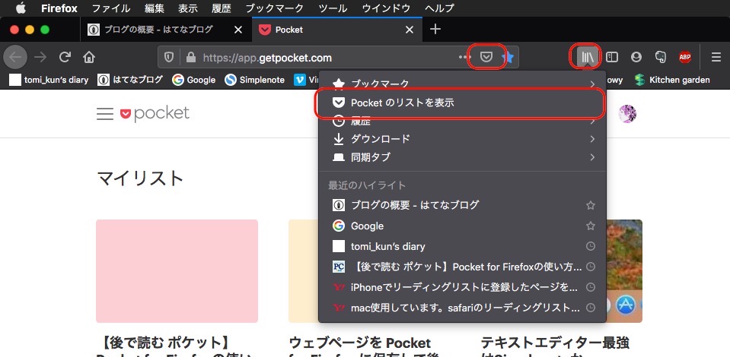
Task: Open tomi_kun's diary bookmark in toolbar
Action: (49, 80)
